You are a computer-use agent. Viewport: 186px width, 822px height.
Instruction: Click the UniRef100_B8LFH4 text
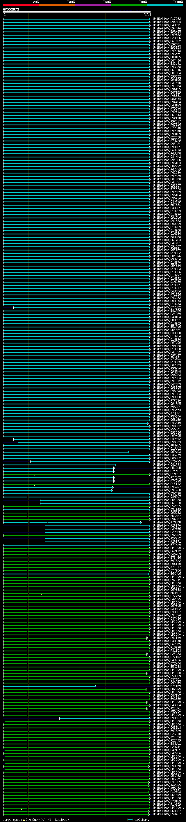[x=167, y=73]
